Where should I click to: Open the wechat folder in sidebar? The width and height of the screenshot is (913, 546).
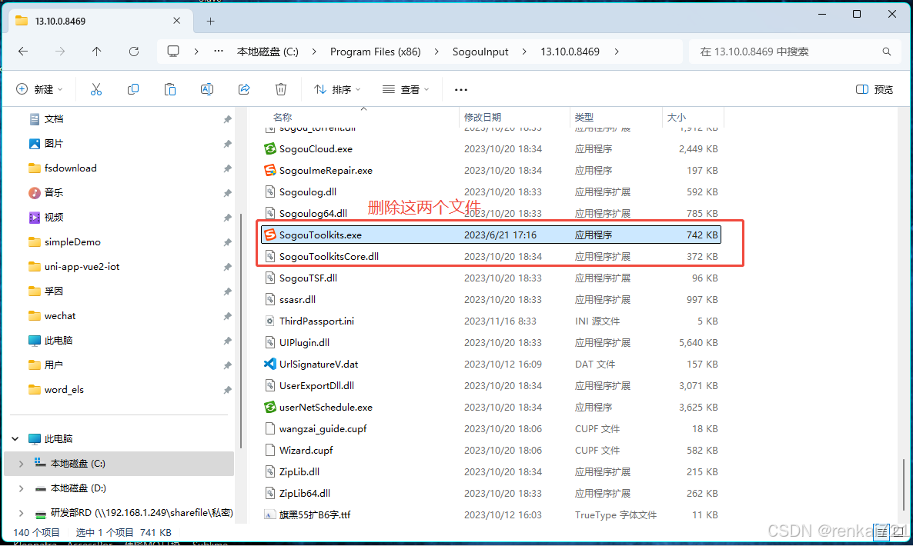tap(60, 316)
